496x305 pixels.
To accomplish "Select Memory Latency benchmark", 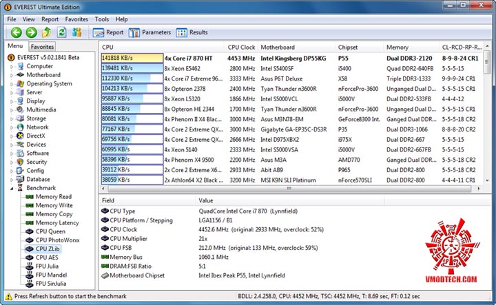I will 57,223.
